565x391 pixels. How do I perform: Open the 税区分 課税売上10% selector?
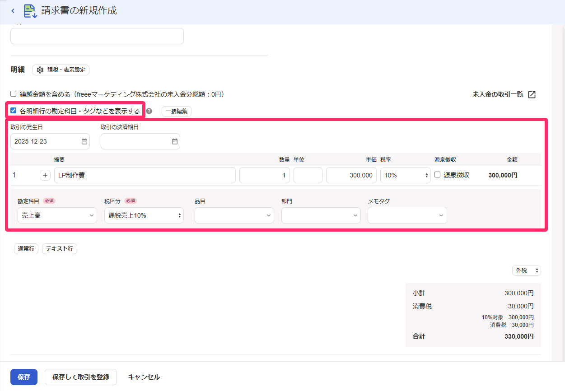coord(144,215)
